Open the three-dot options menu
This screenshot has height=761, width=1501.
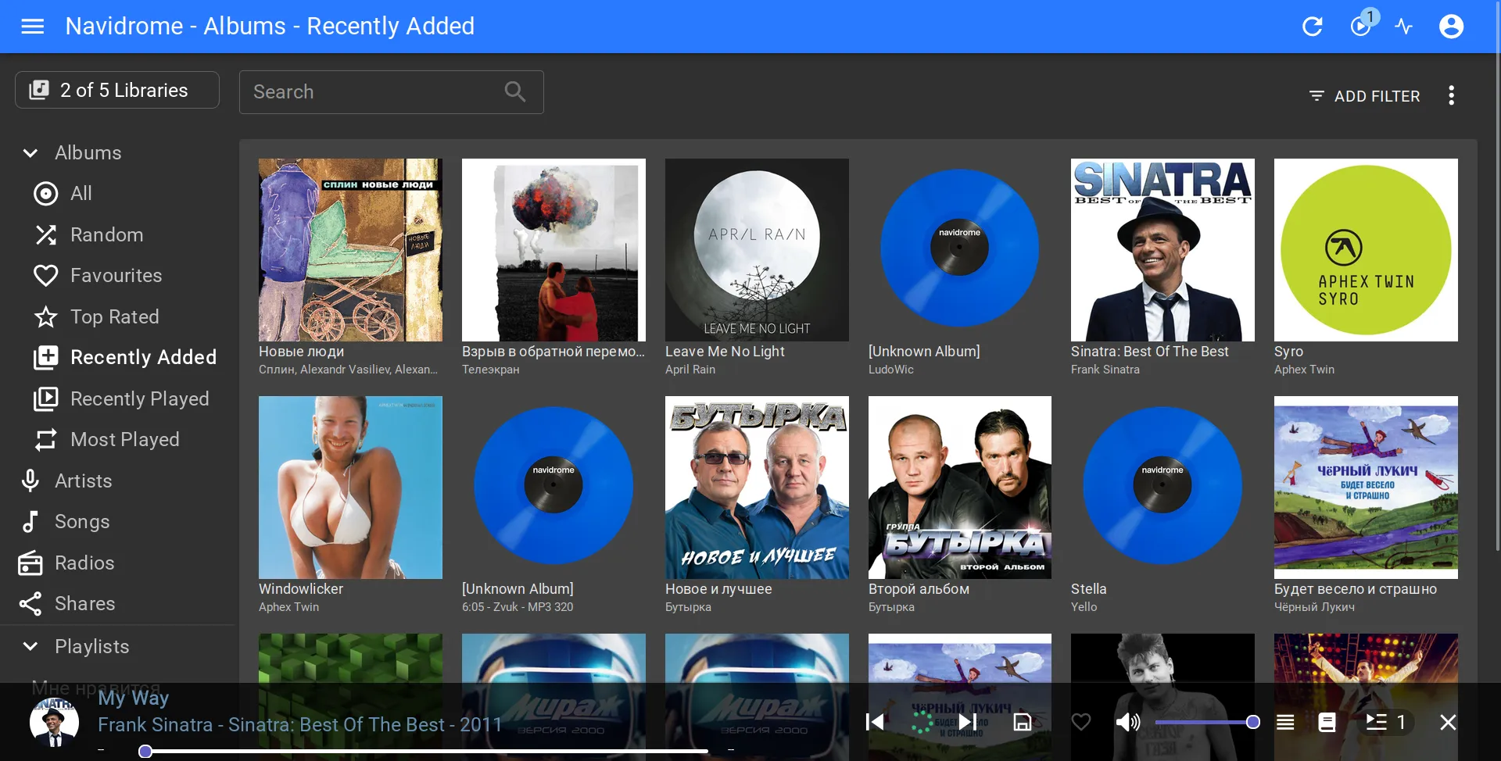1452,95
